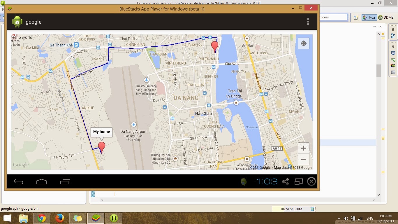This screenshot has height=224, width=398.
Task: Click the ADT curly-braces taskbar icon
Action: point(114,218)
